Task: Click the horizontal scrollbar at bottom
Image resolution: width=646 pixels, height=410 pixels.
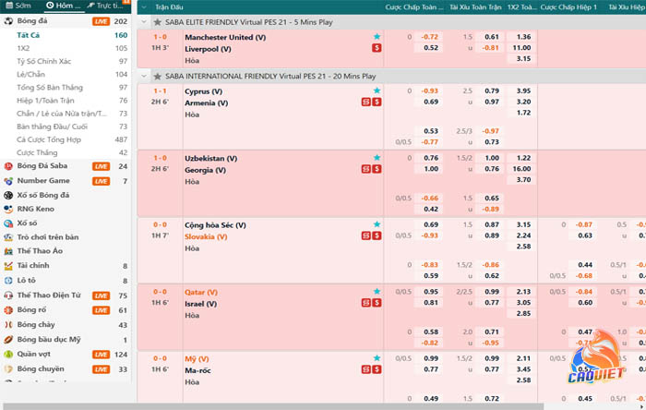Action: pos(273,406)
